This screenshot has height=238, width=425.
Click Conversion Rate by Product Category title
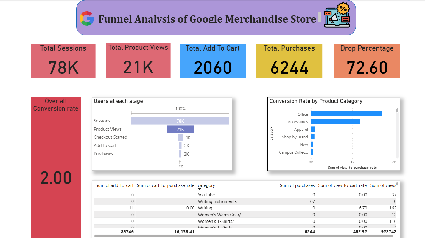coord(316,101)
